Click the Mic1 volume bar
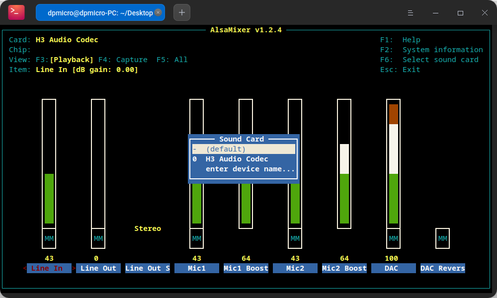 click(x=196, y=206)
